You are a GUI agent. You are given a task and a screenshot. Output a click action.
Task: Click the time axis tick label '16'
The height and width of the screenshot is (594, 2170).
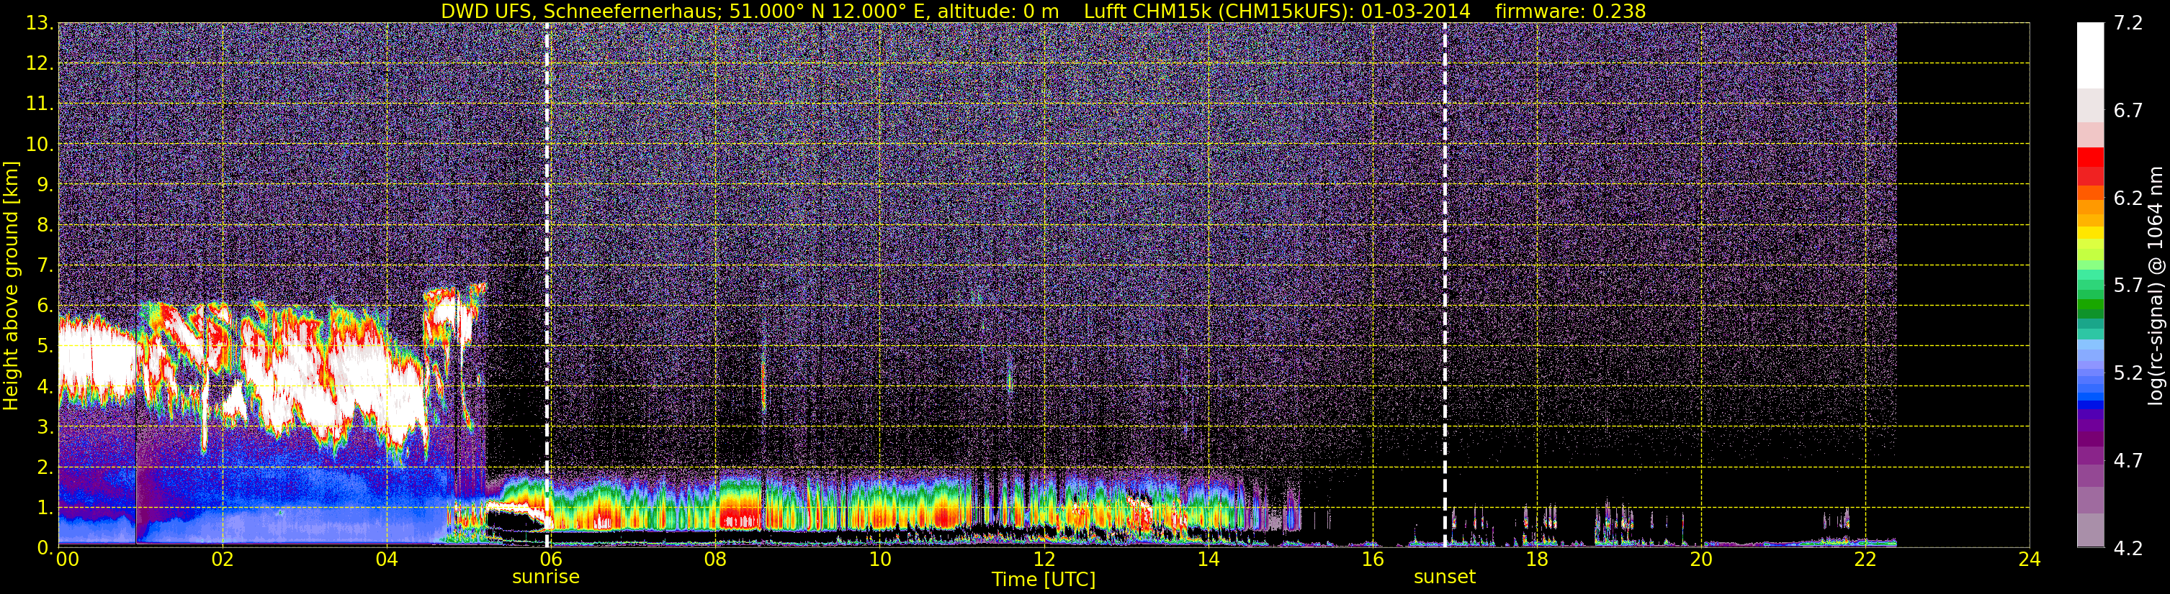pos(1372,560)
